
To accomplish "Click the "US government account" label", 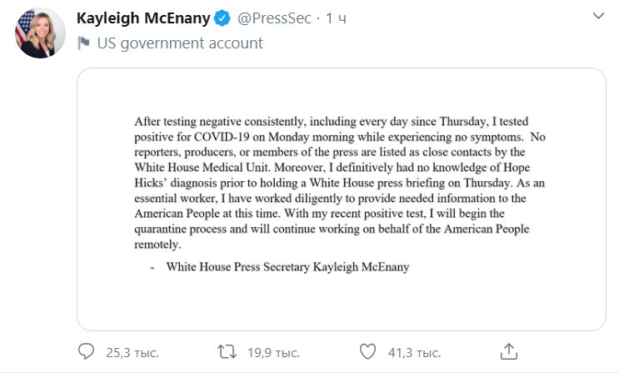I will pyautogui.click(x=180, y=43).
